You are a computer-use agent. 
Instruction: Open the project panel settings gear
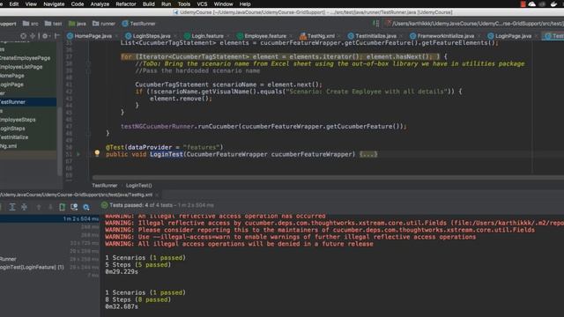pos(45,36)
